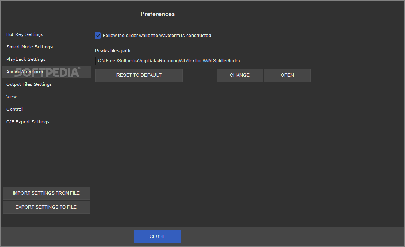The width and height of the screenshot is (405, 247).
Task: Select Smart Mode Settings in sidebar
Action: pyautogui.click(x=29, y=47)
